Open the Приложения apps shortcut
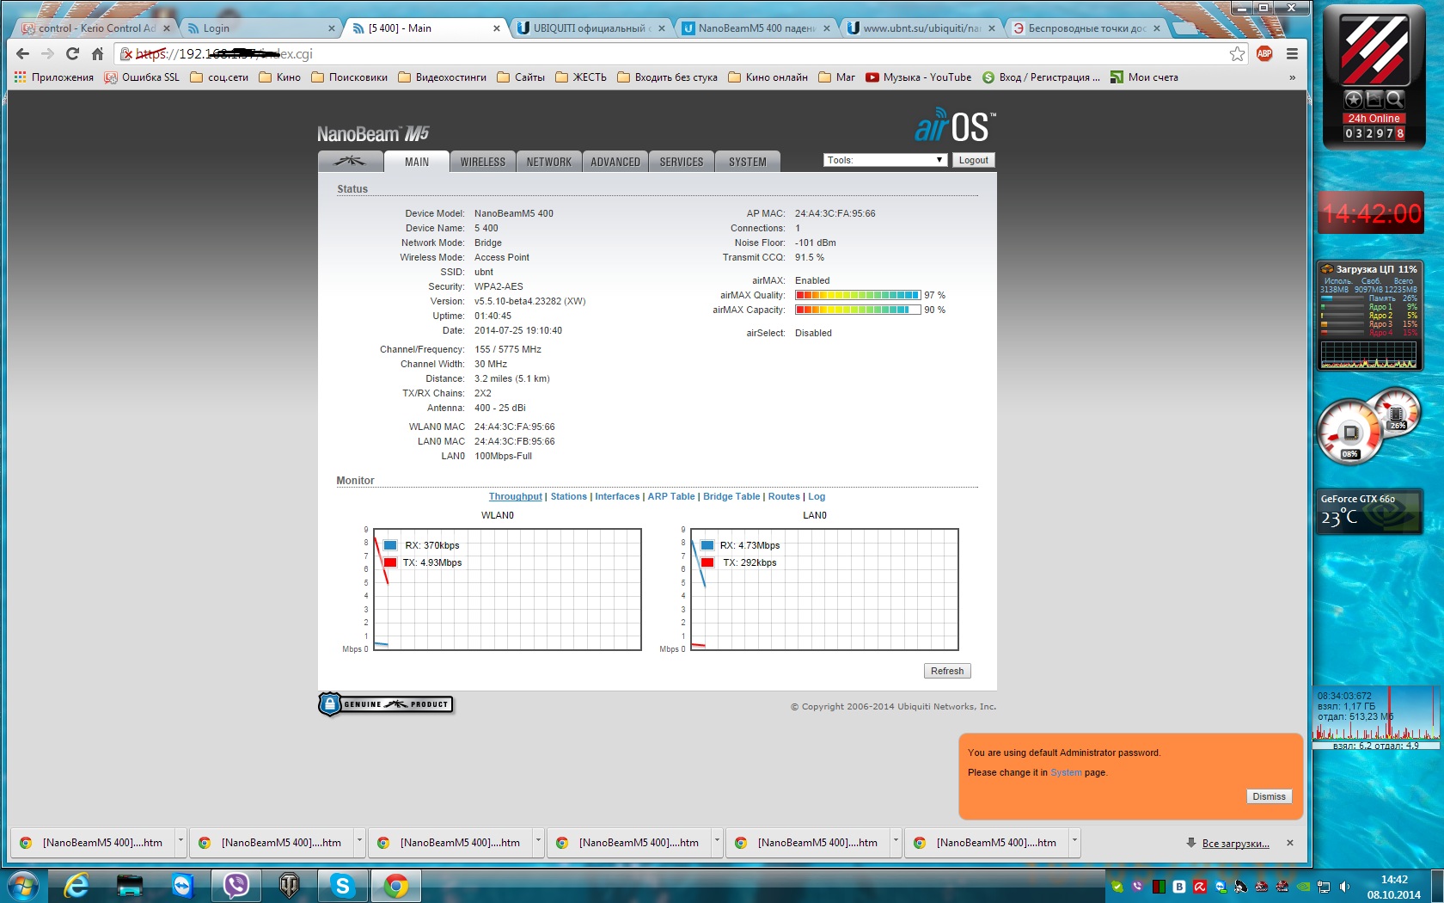 coord(54,77)
